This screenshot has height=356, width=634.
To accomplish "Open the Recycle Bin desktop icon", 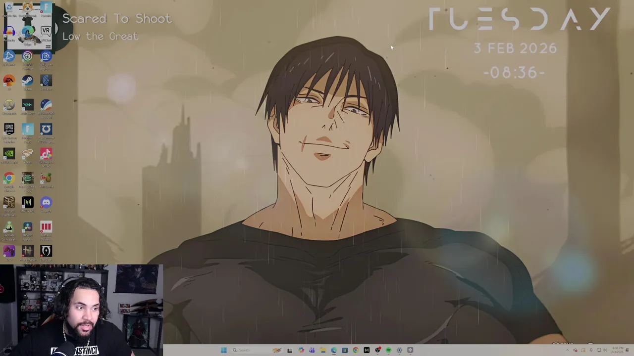I will point(9,10).
